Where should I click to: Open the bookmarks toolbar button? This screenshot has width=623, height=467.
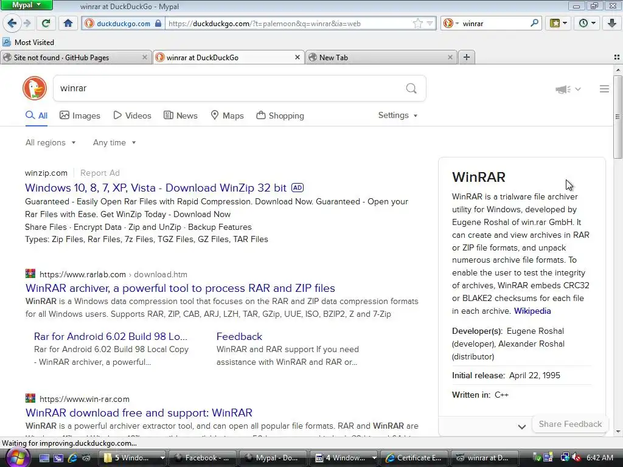coord(559,23)
